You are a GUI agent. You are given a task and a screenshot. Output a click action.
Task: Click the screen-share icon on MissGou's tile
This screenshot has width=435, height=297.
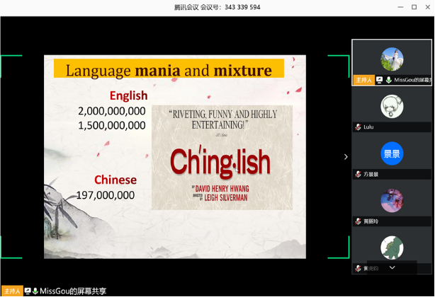click(x=379, y=80)
